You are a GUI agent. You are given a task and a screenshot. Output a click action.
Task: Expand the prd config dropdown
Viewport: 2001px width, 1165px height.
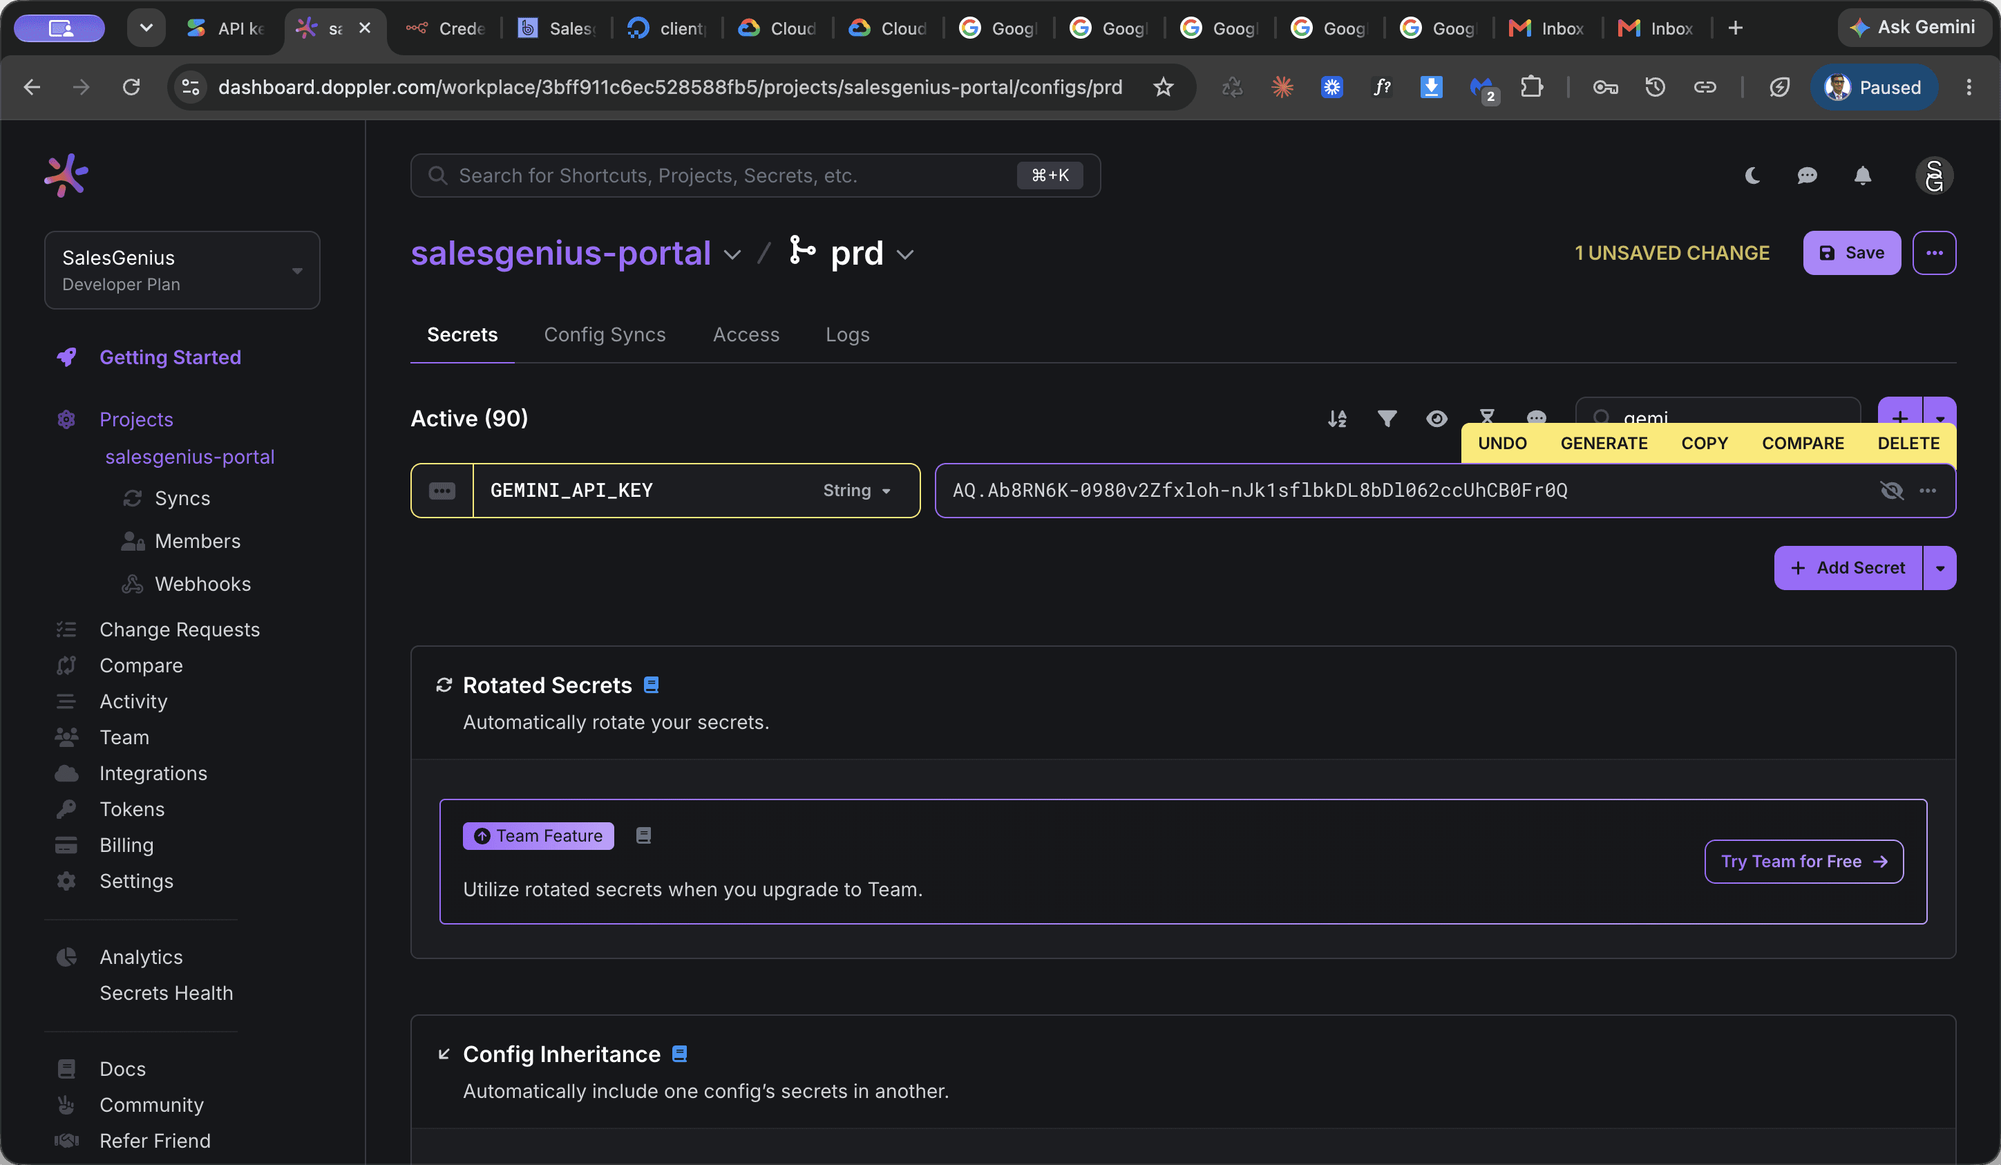[x=905, y=254]
